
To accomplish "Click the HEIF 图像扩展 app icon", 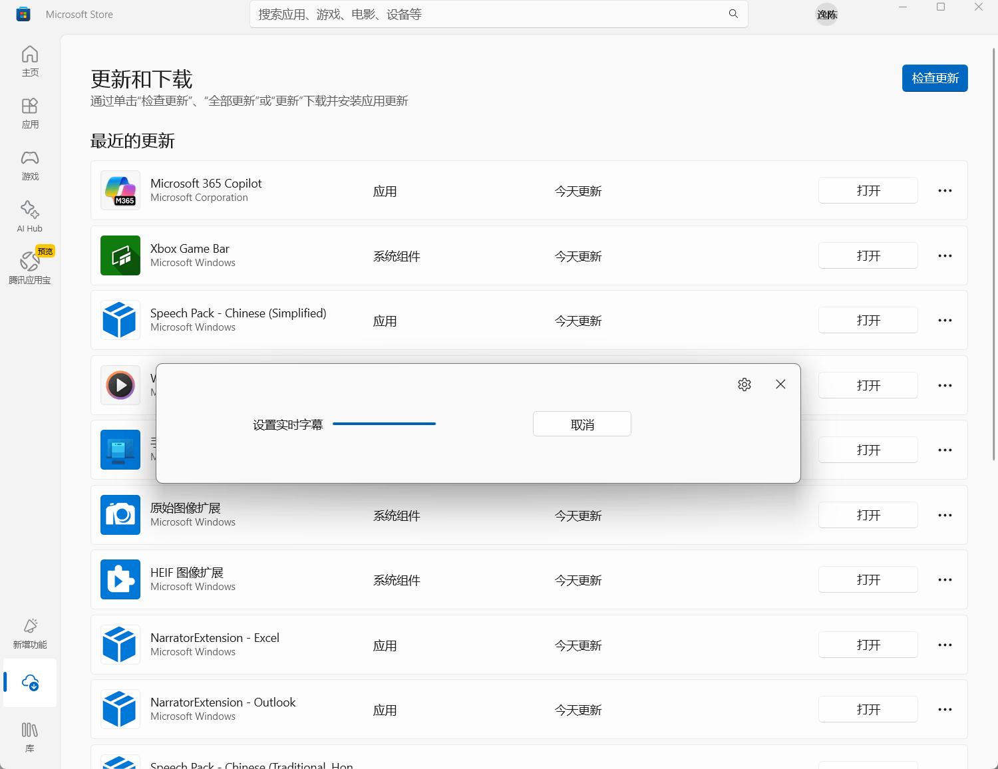I will (x=120, y=579).
